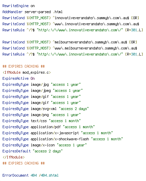The image size is (146, 181).
Task: Click the ExpiresActive On directive
Action: [x=18, y=78]
